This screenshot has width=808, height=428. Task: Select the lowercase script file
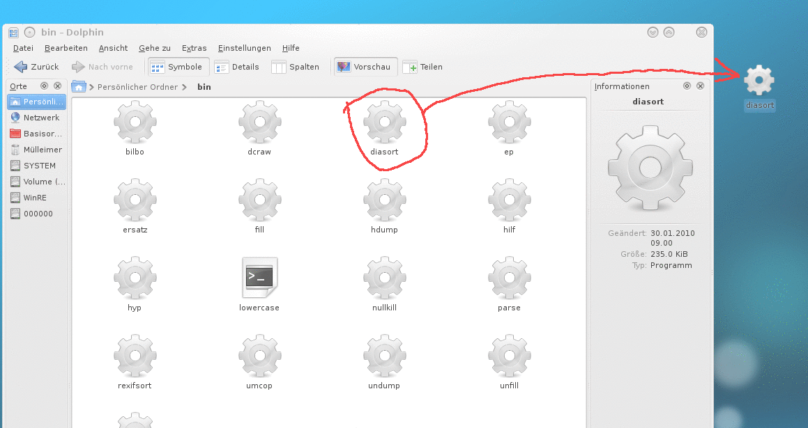point(259,278)
